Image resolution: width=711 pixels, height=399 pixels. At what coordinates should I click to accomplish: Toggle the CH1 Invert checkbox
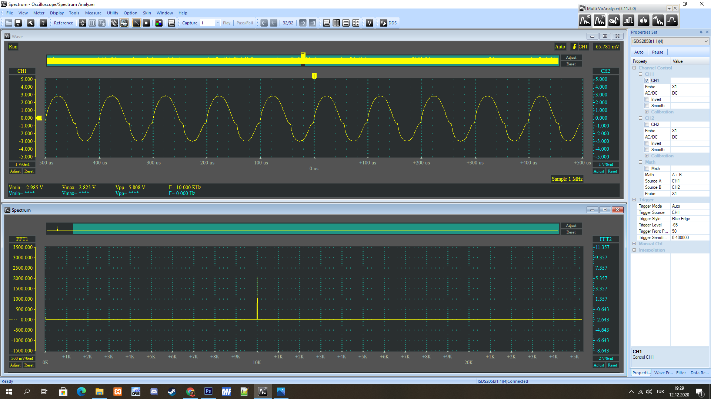pos(647,99)
